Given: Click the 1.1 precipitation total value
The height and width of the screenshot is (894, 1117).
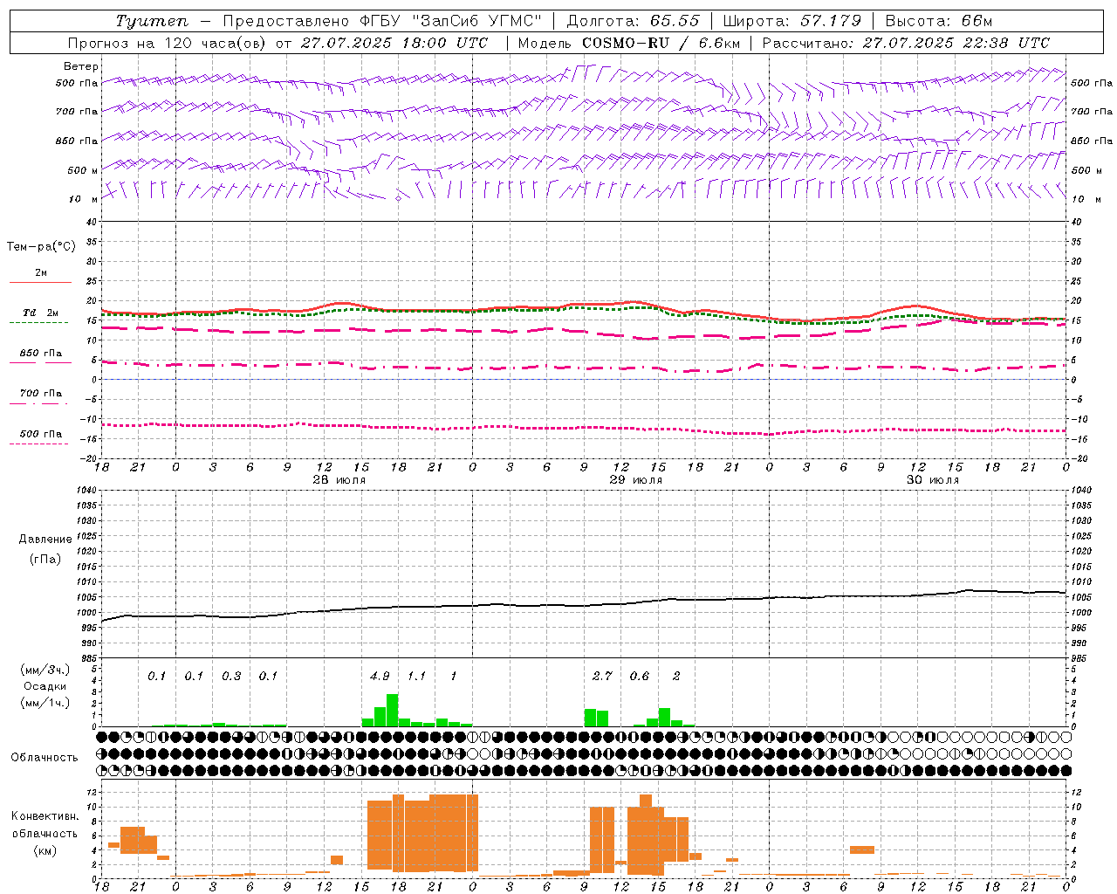Looking at the screenshot, I should coord(416,677).
